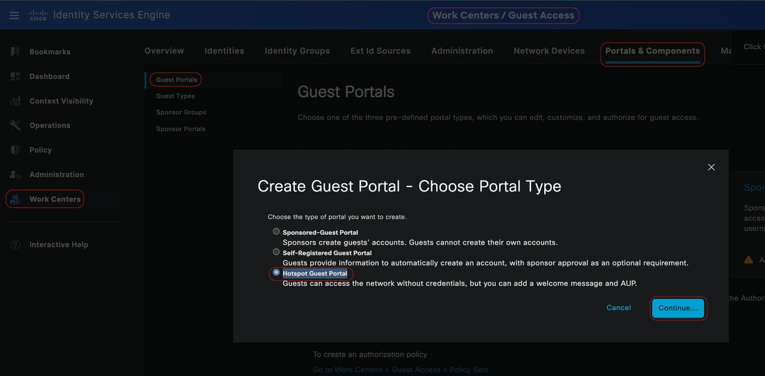Go to Dashboard in the sidebar
765x376 pixels.
[x=50, y=77]
